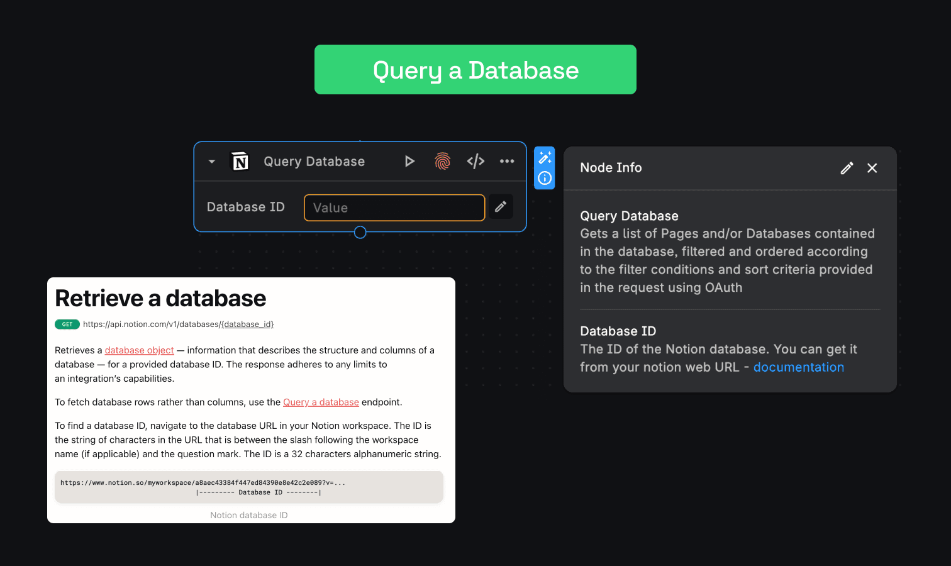Run the Query Database node via the play icon

click(409, 161)
